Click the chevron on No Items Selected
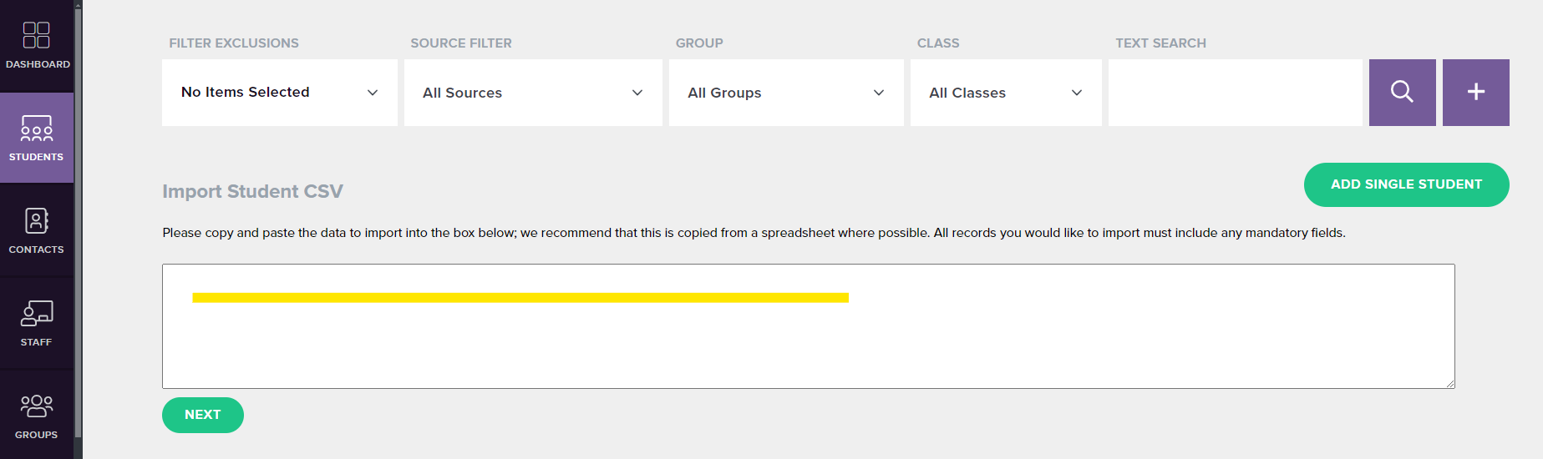Screen dimensions: 1543x459 click(373, 93)
